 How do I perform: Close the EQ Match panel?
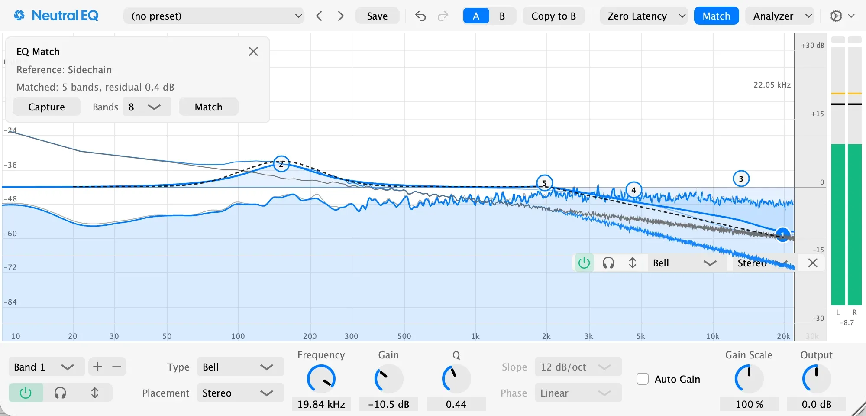pyautogui.click(x=253, y=52)
